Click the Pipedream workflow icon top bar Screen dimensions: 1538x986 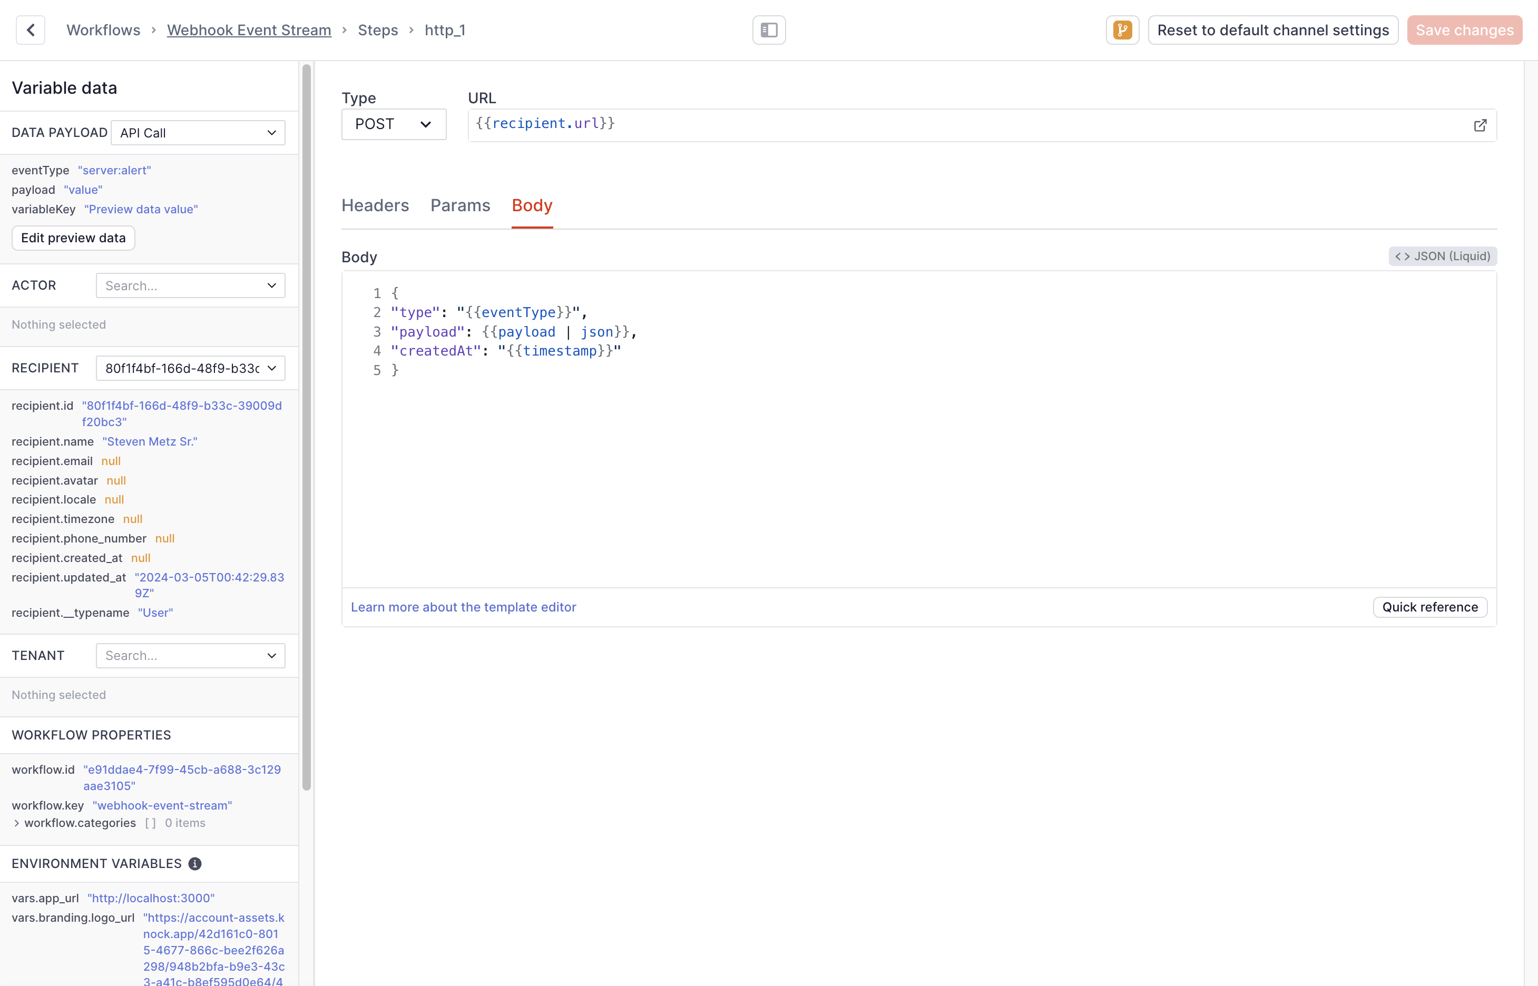tap(1122, 29)
